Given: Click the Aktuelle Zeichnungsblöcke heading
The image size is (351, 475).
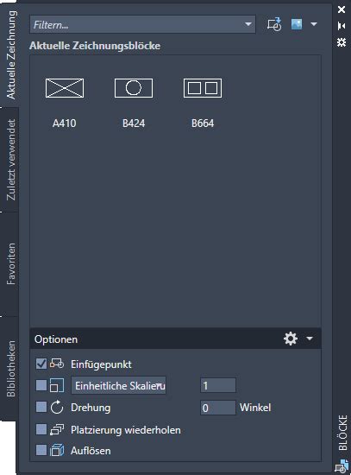Looking at the screenshot, I should (95, 46).
